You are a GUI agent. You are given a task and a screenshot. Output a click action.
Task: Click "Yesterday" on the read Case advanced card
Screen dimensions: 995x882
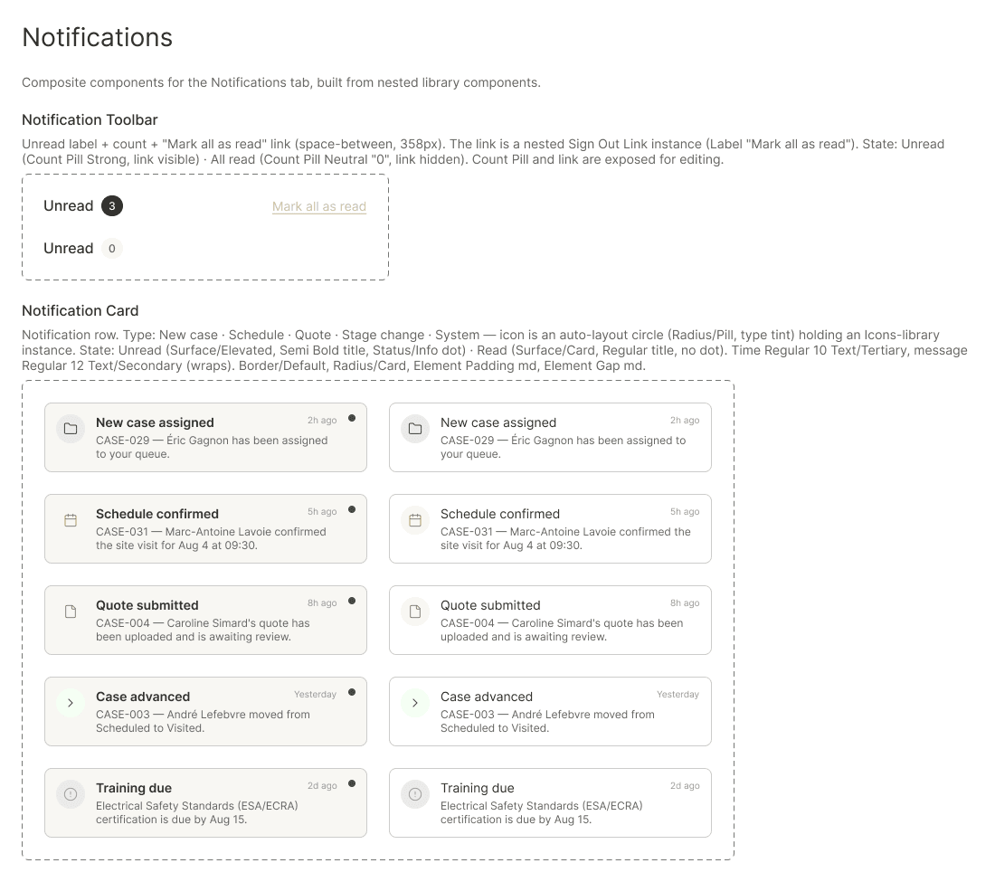coord(678,694)
